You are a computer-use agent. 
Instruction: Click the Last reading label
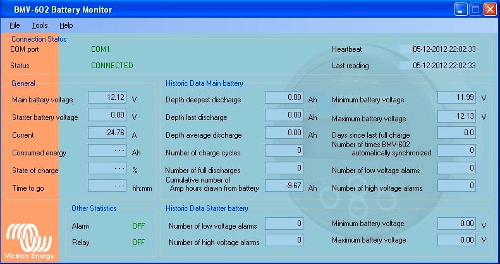pos(350,66)
